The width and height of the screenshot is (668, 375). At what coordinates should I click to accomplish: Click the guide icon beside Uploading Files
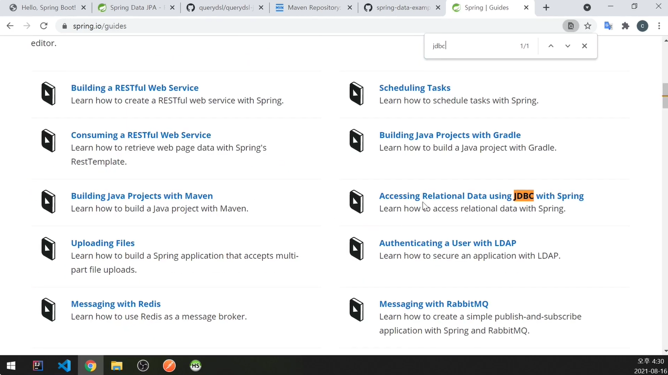click(48, 249)
